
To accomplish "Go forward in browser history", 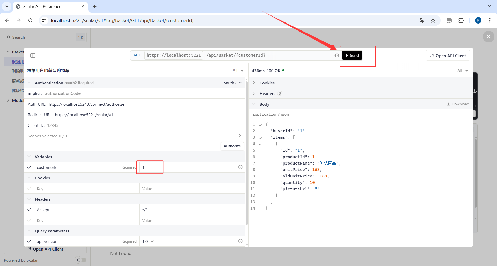I will (x=19, y=20).
